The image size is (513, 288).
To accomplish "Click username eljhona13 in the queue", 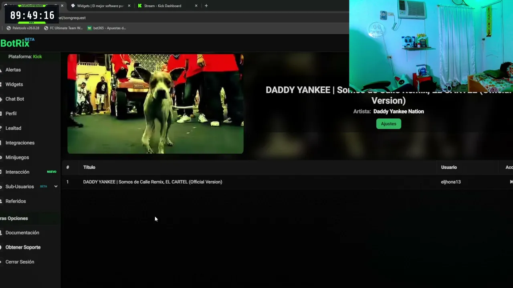I will pyautogui.click(x=451, y=182).
